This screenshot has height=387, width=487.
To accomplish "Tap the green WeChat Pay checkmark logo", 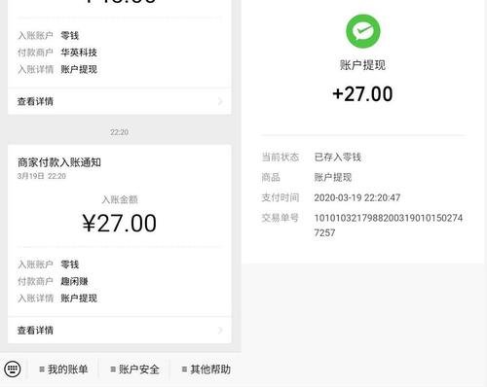I will click(x=363, y=31).
